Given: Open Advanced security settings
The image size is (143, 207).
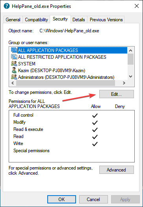Looking at the screenshot, I should (117, 170).
